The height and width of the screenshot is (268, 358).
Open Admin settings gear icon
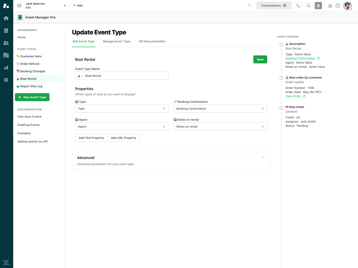tap(6, 80)
